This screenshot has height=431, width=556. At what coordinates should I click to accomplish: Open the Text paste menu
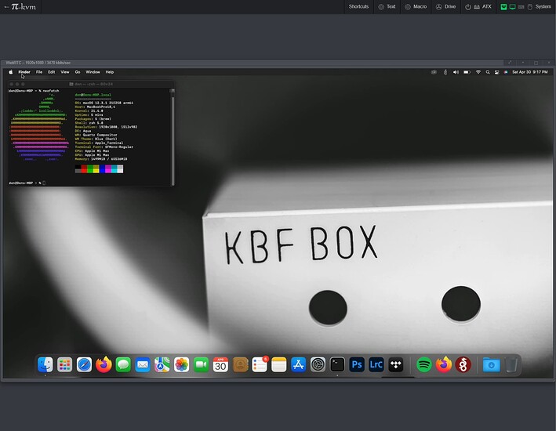click(x=387, y=6)
